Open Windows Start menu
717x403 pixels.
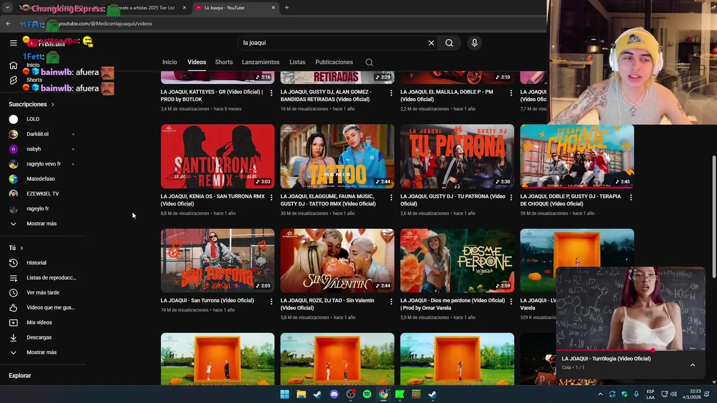tap(285, 394)
